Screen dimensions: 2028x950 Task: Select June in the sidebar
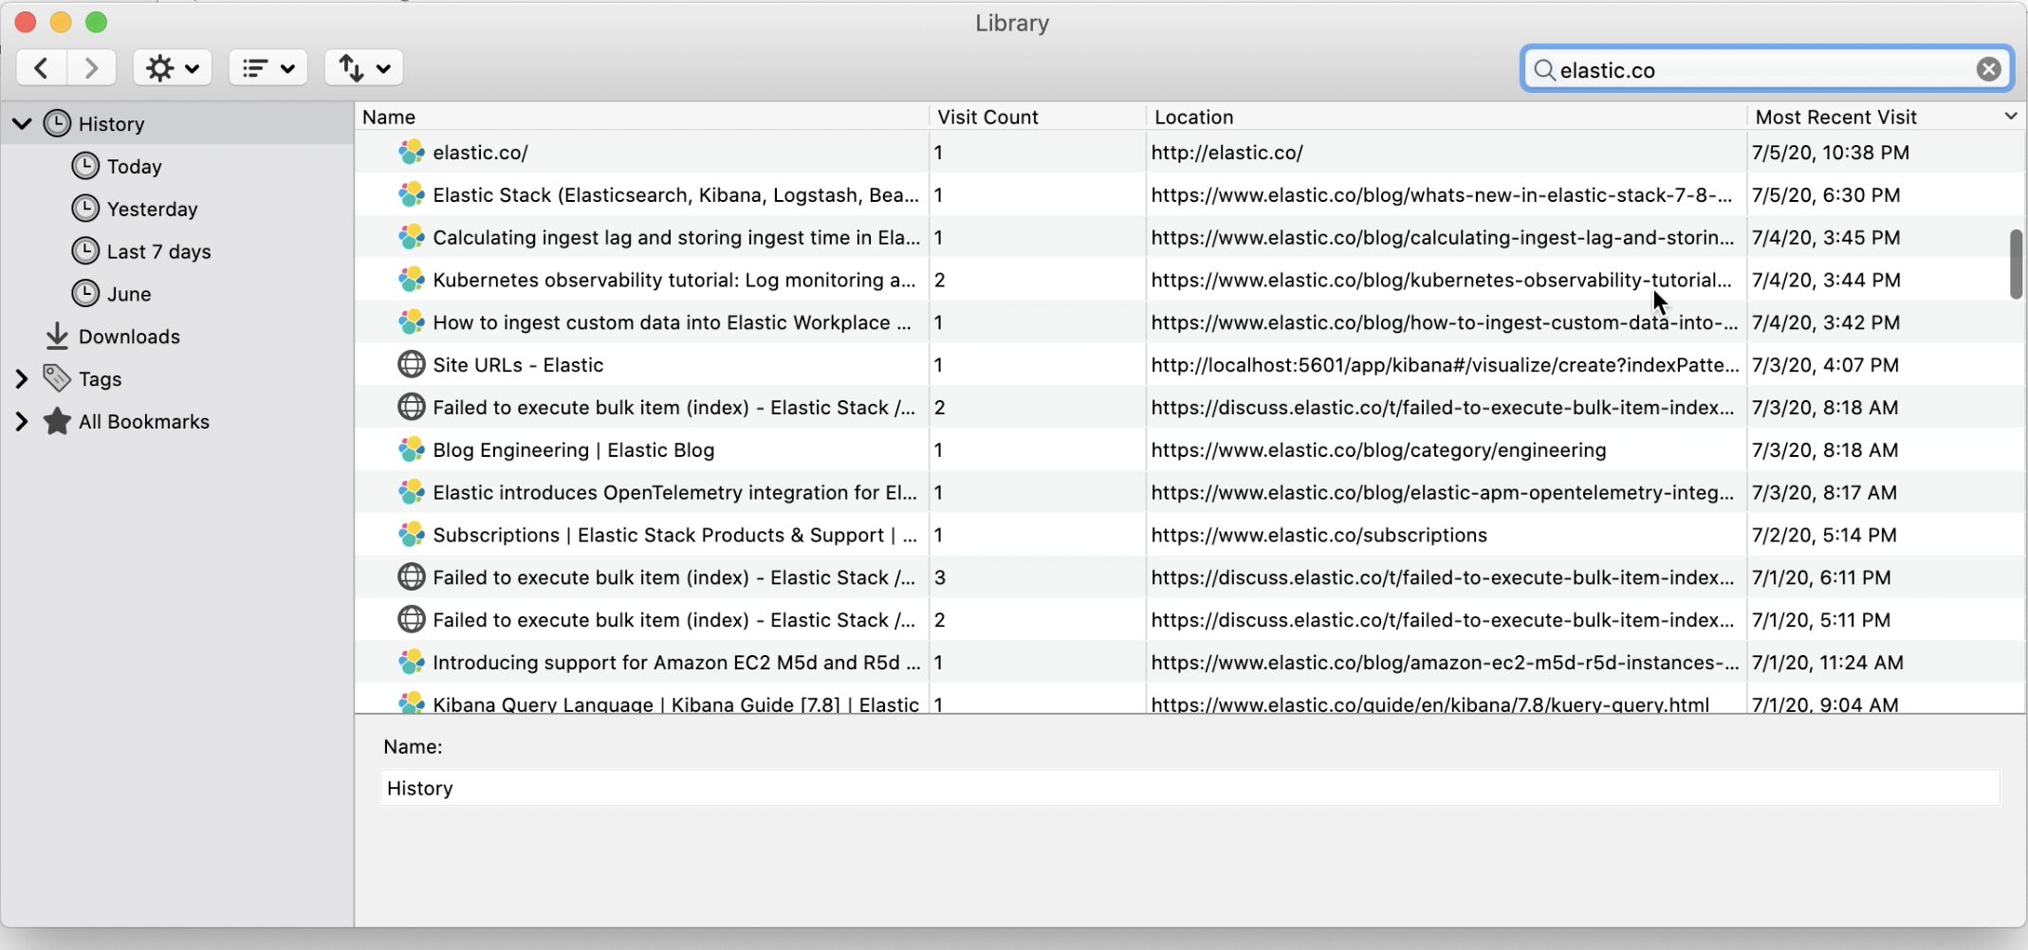point(129,294)
